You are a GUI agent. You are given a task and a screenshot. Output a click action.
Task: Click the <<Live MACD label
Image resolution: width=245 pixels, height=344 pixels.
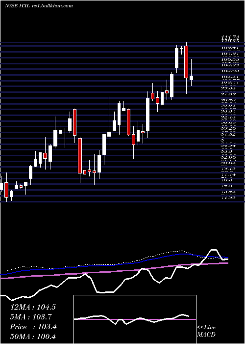206,331
